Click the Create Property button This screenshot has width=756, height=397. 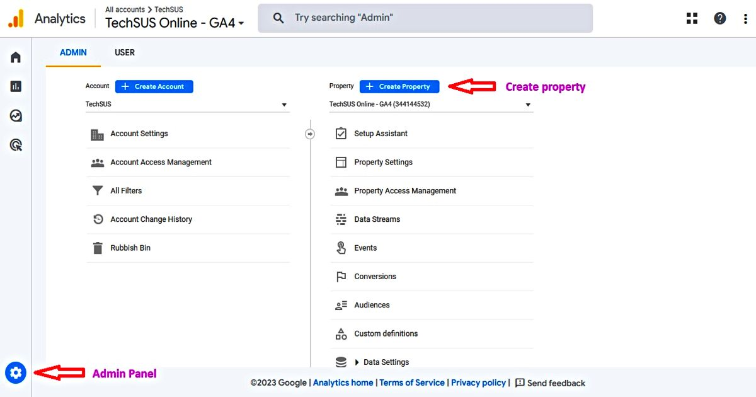tap(399, 86)
